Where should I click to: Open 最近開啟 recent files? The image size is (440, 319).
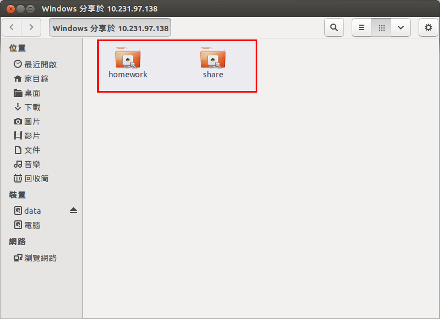click(35, 65)
